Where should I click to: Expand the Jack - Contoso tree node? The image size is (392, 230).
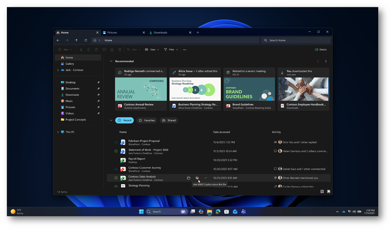(58, 70)
